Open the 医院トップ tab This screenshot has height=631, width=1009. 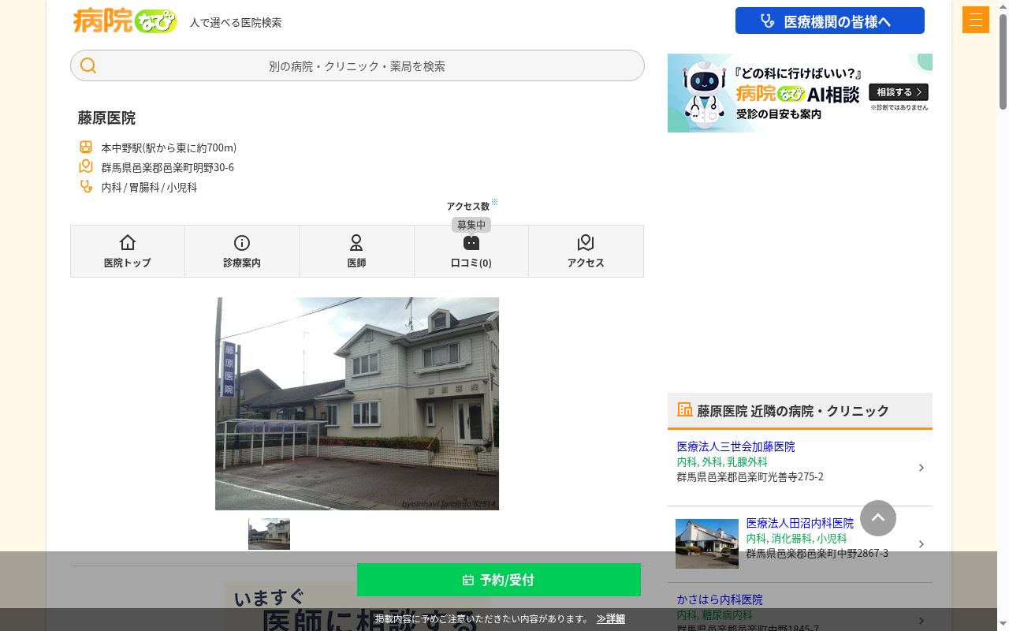coord(128,251)
